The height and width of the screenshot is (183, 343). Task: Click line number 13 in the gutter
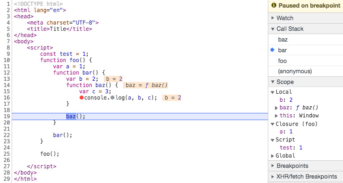pos(7,79)
